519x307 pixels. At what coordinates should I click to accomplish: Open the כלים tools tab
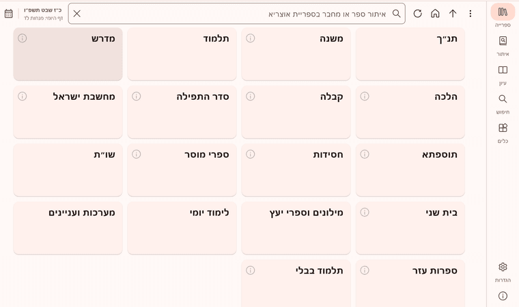point(503,132)
